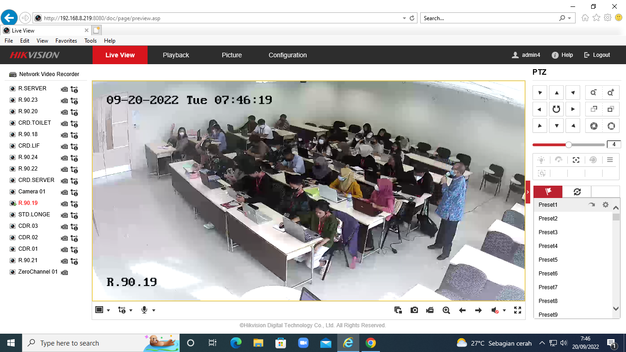Click PTZ up-right diagonal arrow

coord(573,93)
